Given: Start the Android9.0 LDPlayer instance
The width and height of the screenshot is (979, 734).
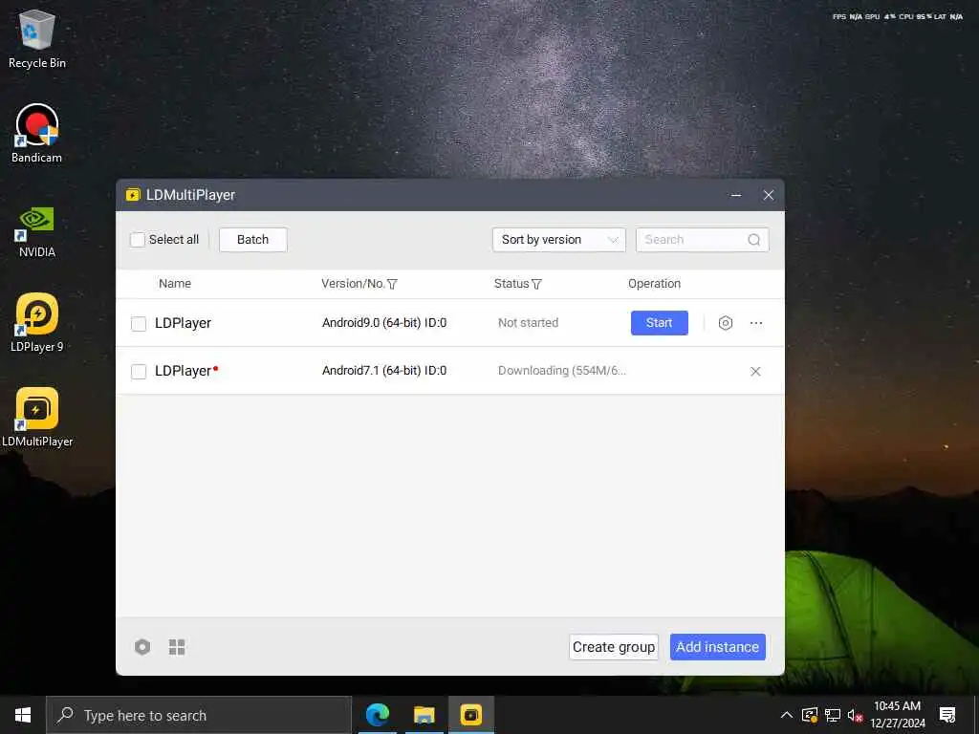Looking at the screenshot, I should click(x=660, y=323).
